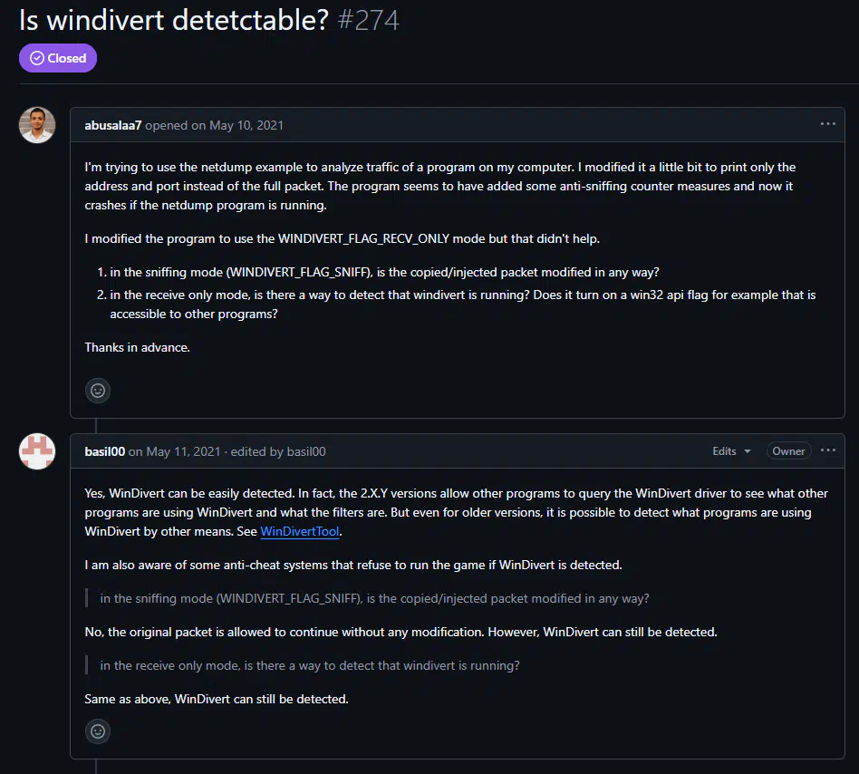Click the Edits dropdown arrow

748,451
